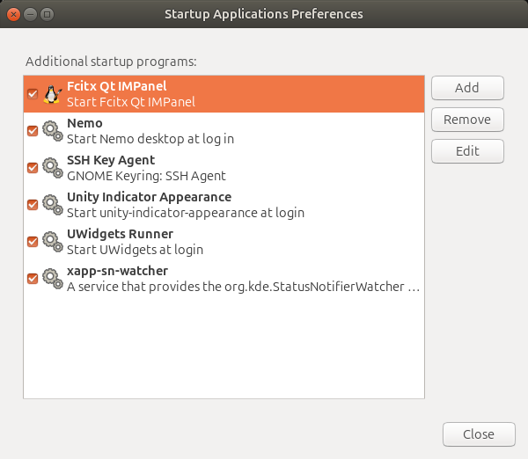This screenshot has width=528, height=459.
Task: Close the window with the red button
Action: point(13,14)
